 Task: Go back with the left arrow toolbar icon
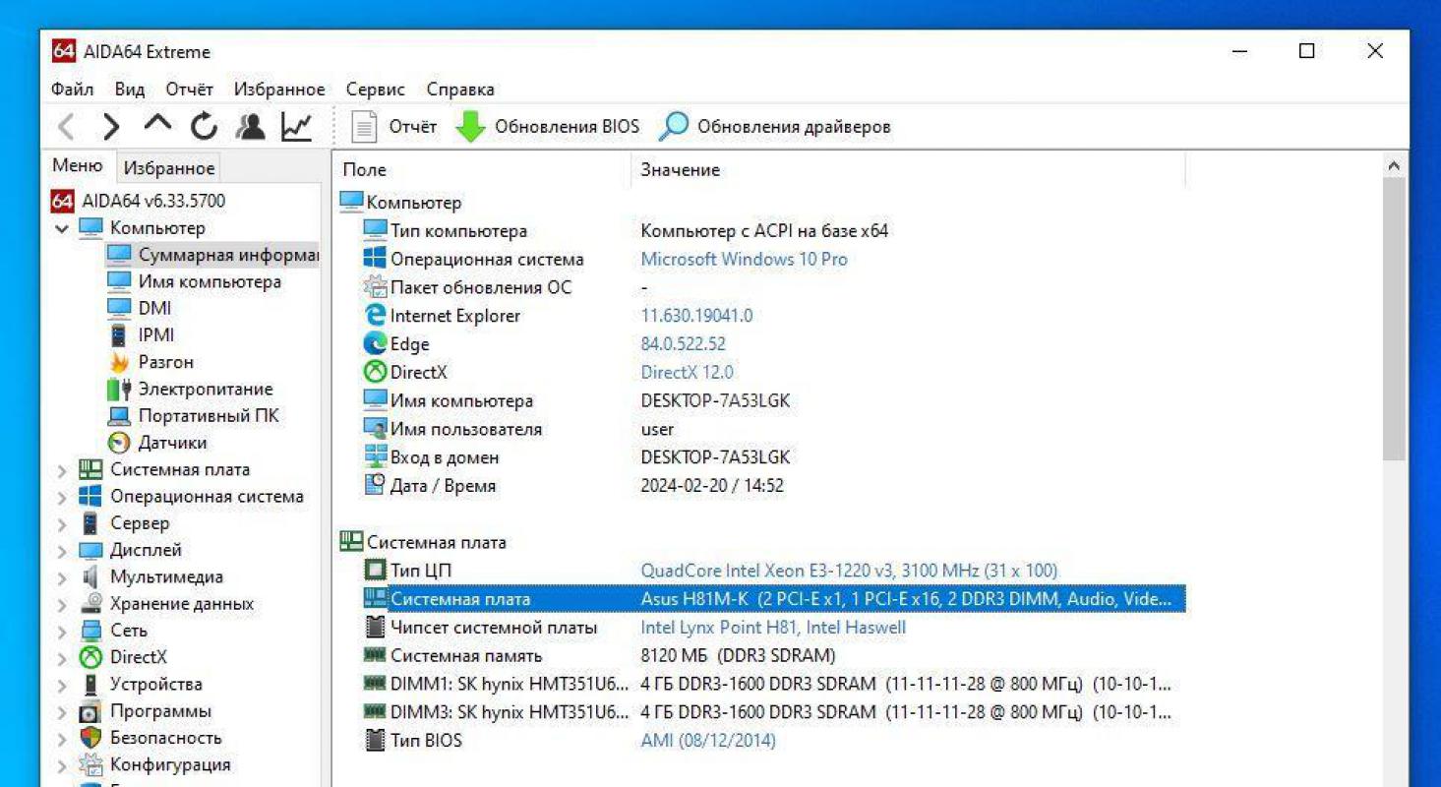point(66,127)
